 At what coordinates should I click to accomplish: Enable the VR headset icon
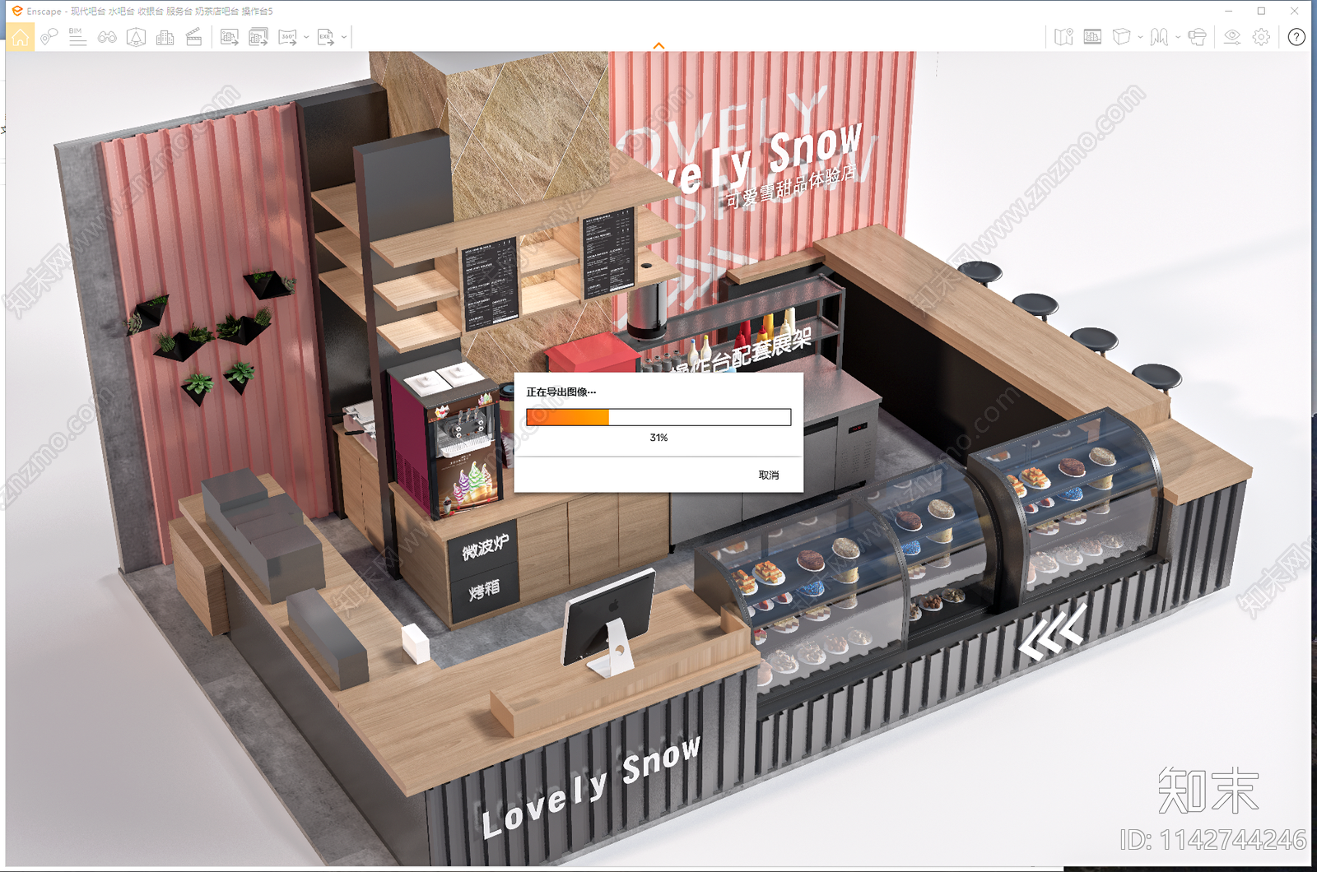pyautogui.click(x=1198, y=37)
